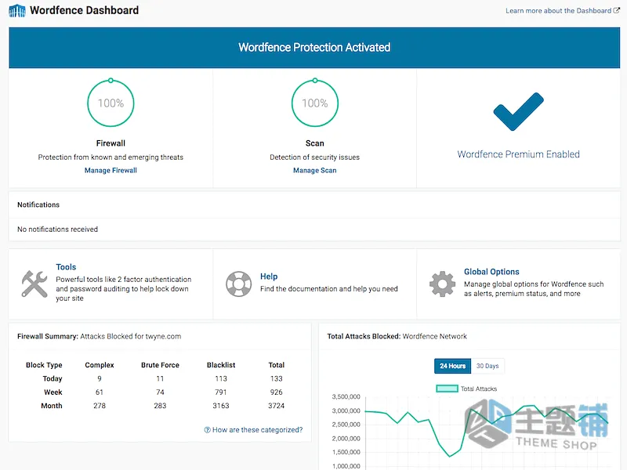Open the Manage Scan link
Viewport: 627px width, 470px height.
tap(315, 170)
